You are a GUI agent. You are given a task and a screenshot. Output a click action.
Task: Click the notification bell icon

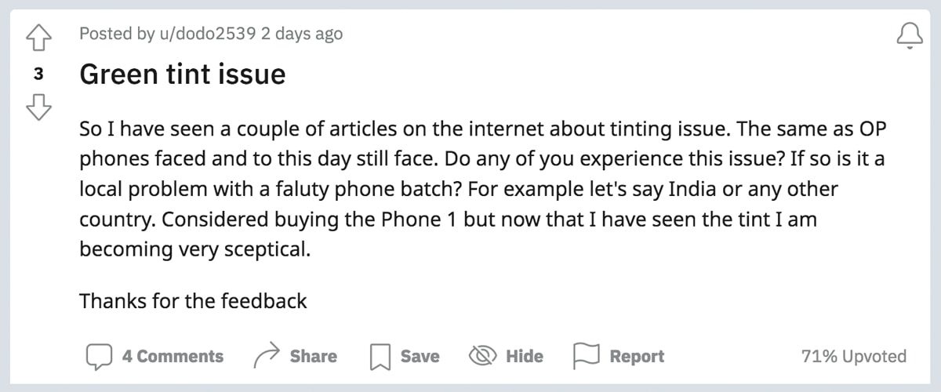[x=908, y=35]
